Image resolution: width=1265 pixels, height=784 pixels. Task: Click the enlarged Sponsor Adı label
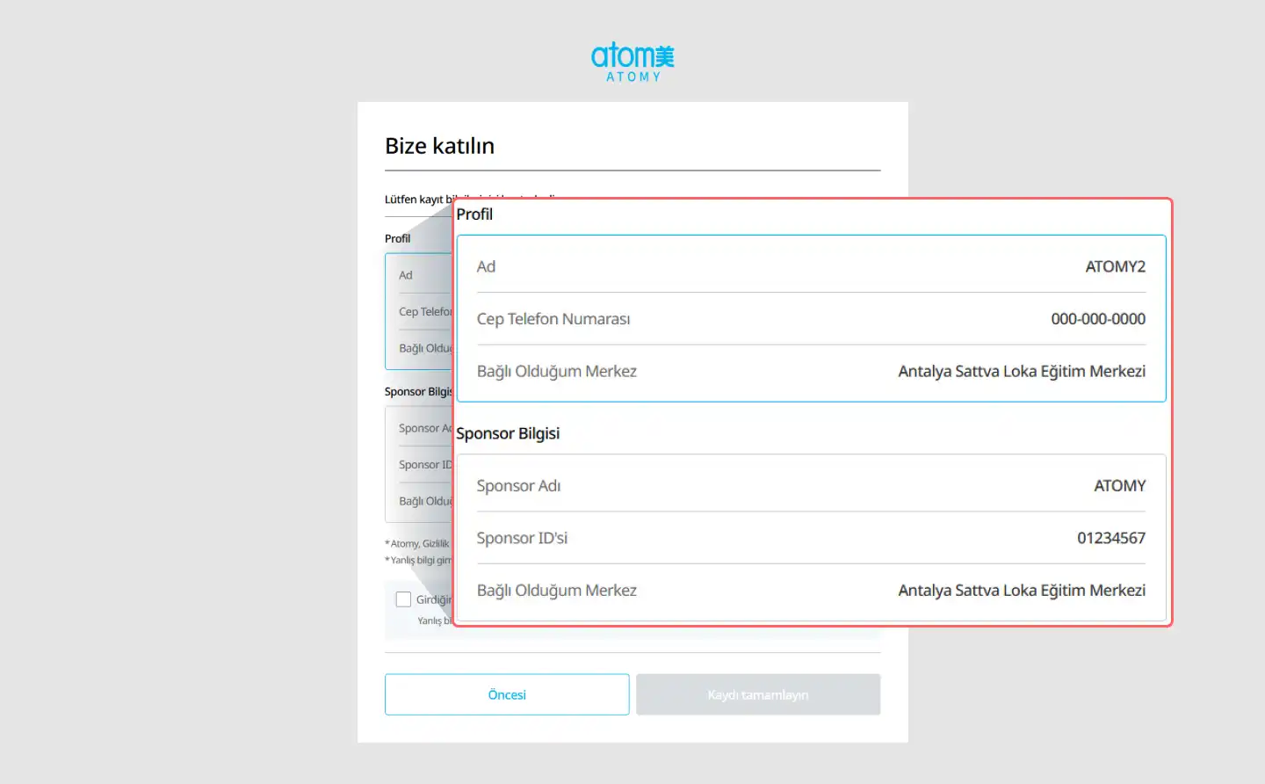tap(518, 486)
